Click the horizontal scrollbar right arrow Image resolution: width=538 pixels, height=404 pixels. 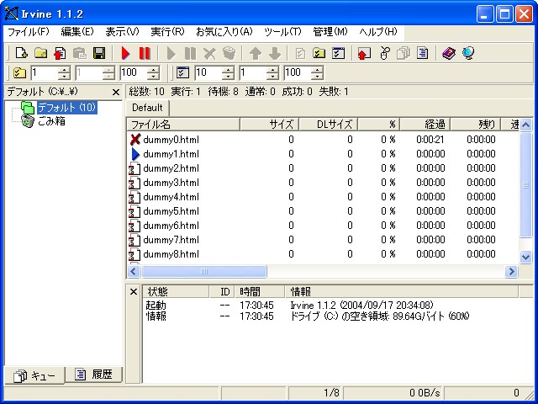click(x=510, y=272)
